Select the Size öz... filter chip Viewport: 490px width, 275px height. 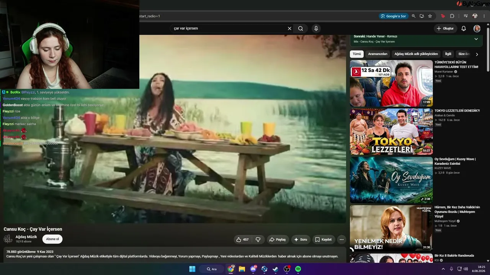click(x=464, y=54)
